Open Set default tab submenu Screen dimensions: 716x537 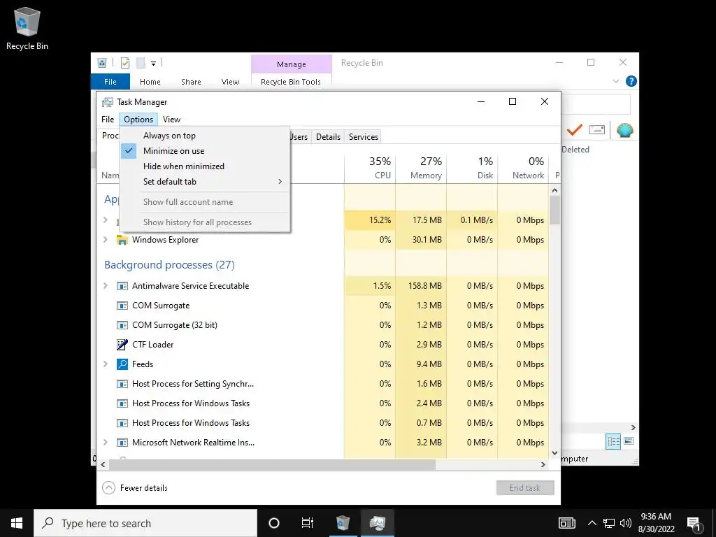point(205,182)
